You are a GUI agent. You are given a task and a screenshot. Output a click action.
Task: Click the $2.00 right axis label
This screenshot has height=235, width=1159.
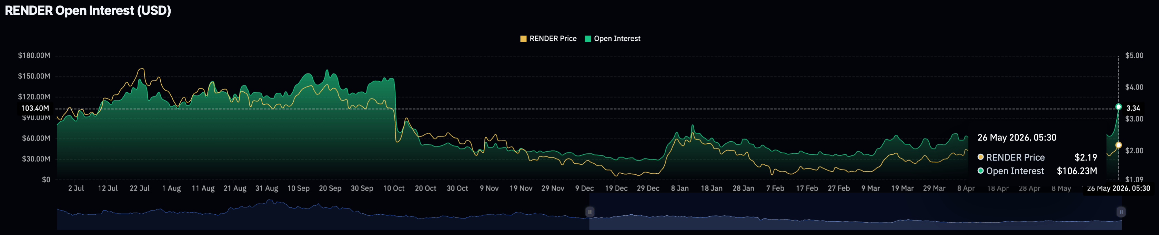pos(1134,151)
